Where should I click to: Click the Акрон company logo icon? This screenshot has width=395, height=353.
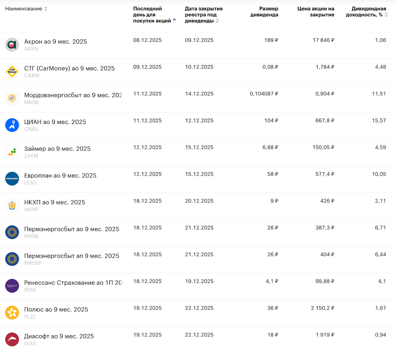tap(12, 45)
